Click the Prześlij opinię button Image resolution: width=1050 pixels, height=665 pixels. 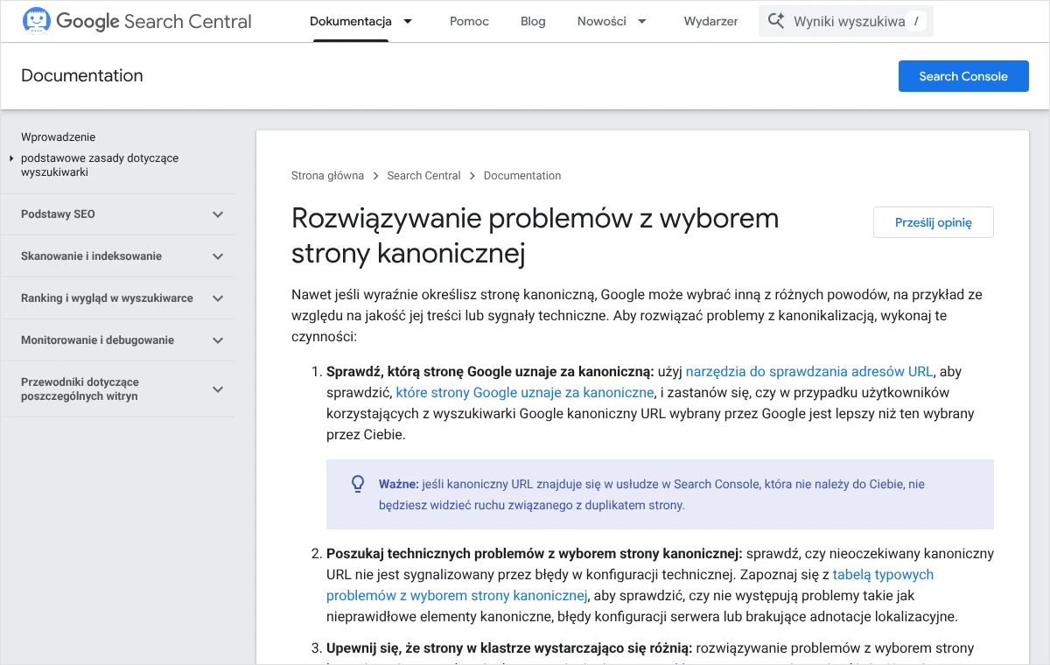click(x=934, y=222)
